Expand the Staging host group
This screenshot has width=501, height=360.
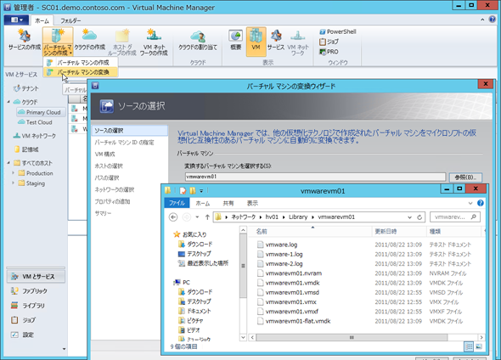[13, 183]
